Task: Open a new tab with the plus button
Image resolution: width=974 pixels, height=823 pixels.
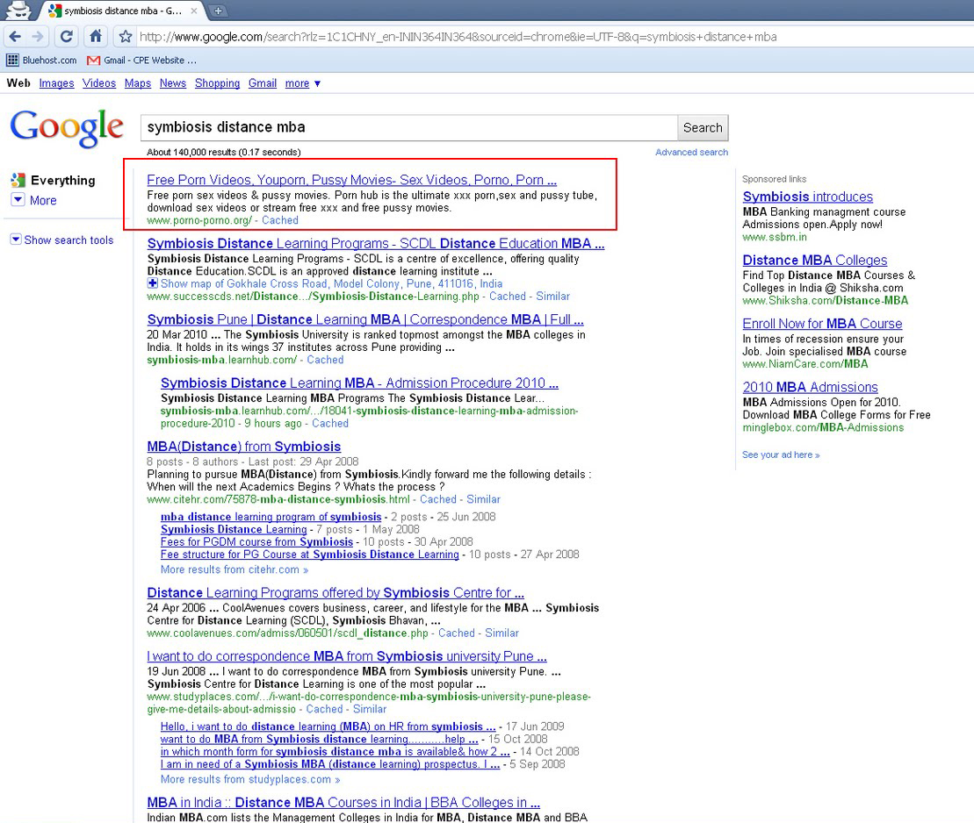Action: [x=218, y=11]
